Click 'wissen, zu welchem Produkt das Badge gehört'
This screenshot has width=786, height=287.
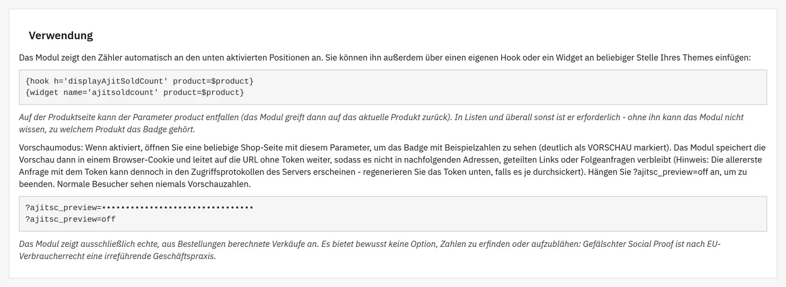[x=107, y=129]
